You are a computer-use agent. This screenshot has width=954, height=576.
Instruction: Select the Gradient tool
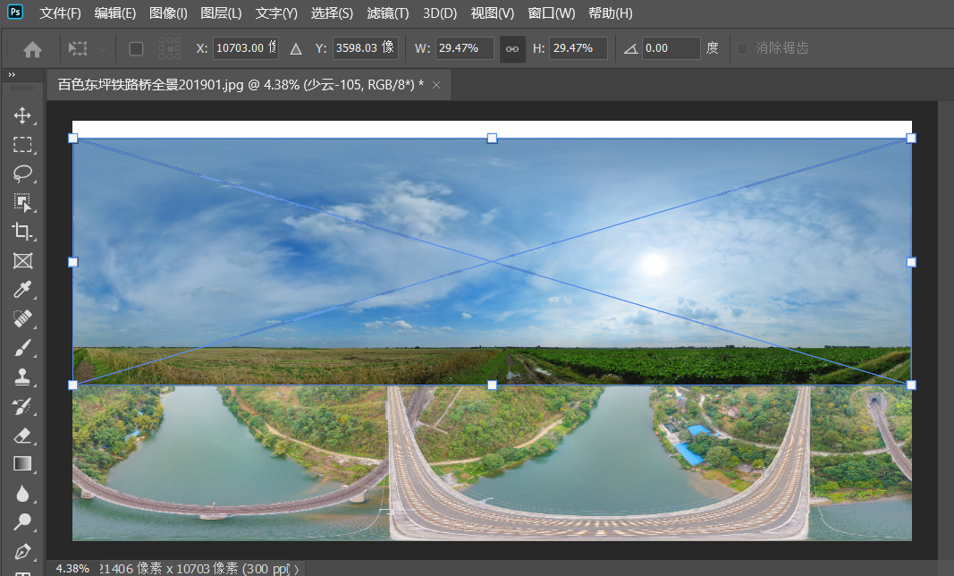click(24, 464)
